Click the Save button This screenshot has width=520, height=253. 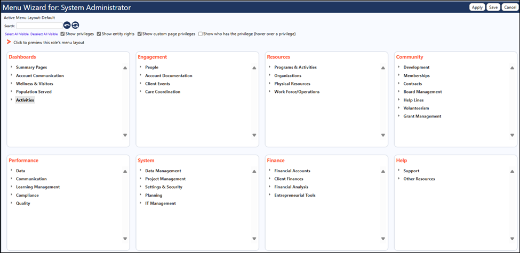click(493, 7)
